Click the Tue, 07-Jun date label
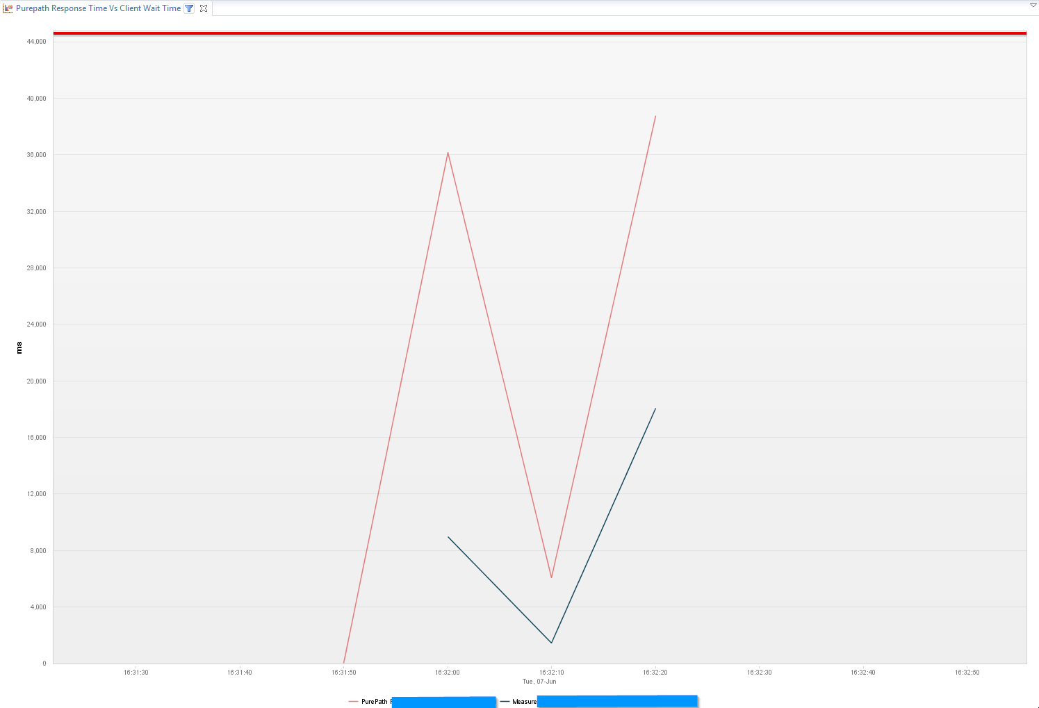 click(539, 682)
